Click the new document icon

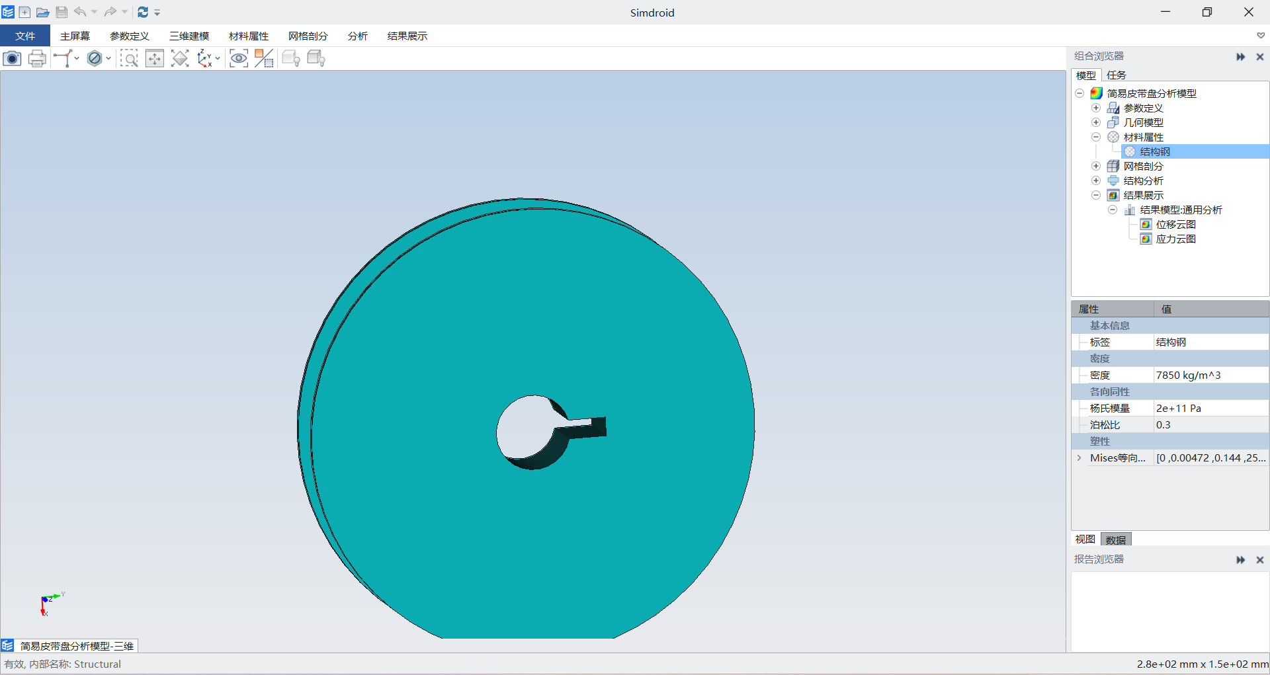tap(24, 12)
